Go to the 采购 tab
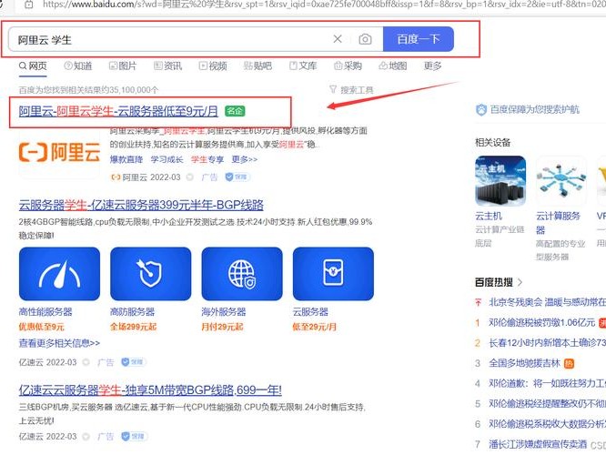606x455 pixels. pyautogui.click(x=348, y=66)
